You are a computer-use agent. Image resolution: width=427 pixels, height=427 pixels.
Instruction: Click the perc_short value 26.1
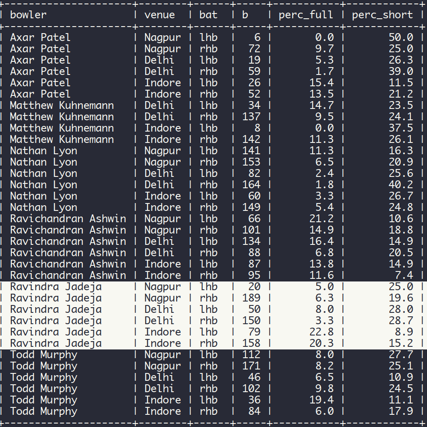(x=401, y=139)
